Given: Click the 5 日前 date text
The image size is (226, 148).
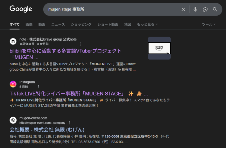Looking at the screenshot, I should pos(24,87).
